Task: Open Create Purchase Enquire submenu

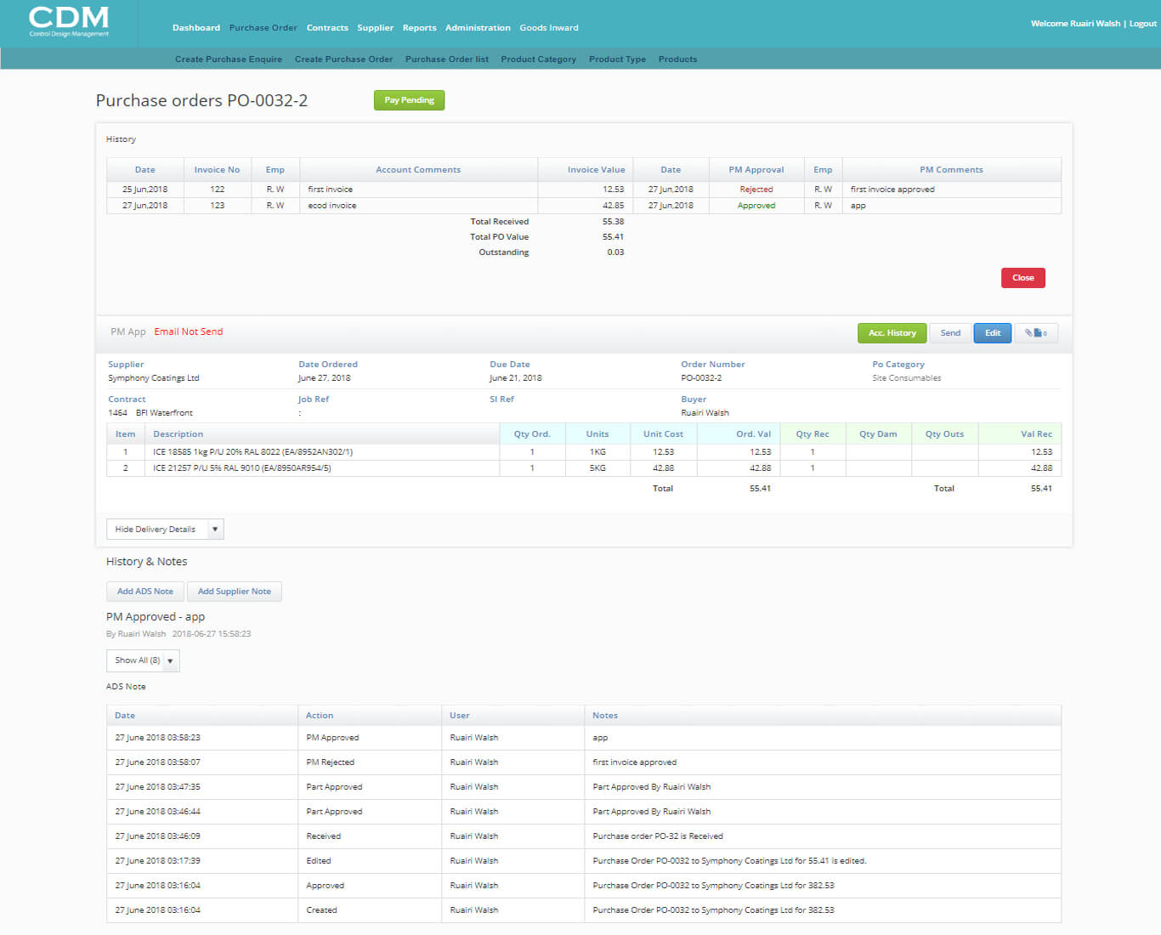Action: point(229,59)
